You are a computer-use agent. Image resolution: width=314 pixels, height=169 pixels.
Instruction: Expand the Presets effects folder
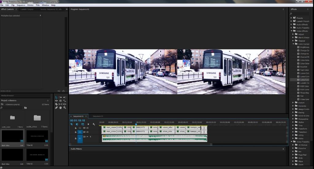[x=291, y=18]
